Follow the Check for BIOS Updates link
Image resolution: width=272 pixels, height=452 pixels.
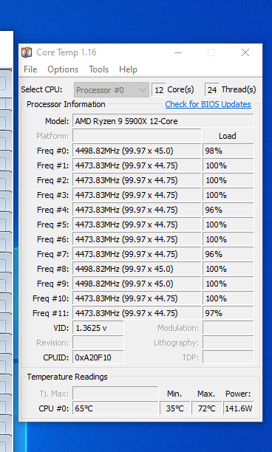click(x=208, y=104)
